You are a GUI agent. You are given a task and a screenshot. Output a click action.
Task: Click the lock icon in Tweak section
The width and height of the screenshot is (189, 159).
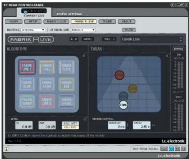click(167, 55)
